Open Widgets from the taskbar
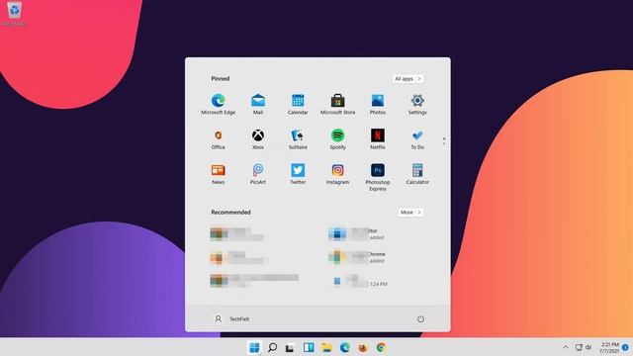Viewport: 633px width, 356px height. pos(309,347)
